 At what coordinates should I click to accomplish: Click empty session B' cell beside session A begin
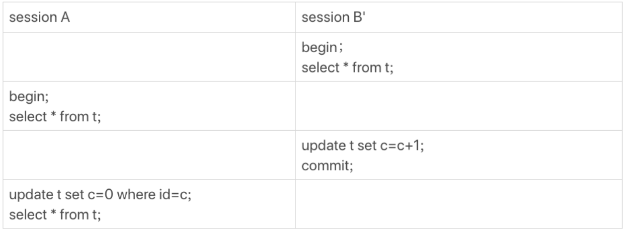(x=459, y=105)
